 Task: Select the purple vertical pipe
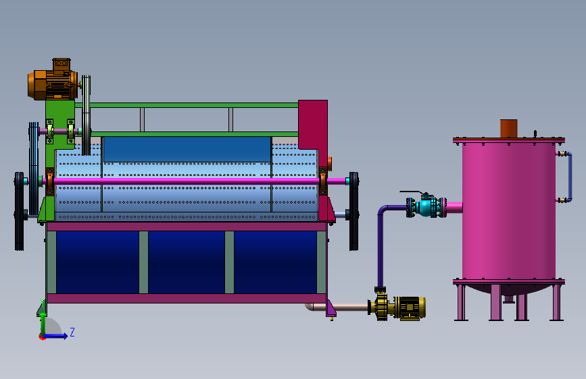tap(380, 250)
